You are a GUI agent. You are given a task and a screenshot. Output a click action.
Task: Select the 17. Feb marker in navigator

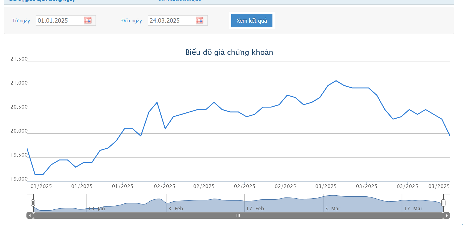pos(255,209)
